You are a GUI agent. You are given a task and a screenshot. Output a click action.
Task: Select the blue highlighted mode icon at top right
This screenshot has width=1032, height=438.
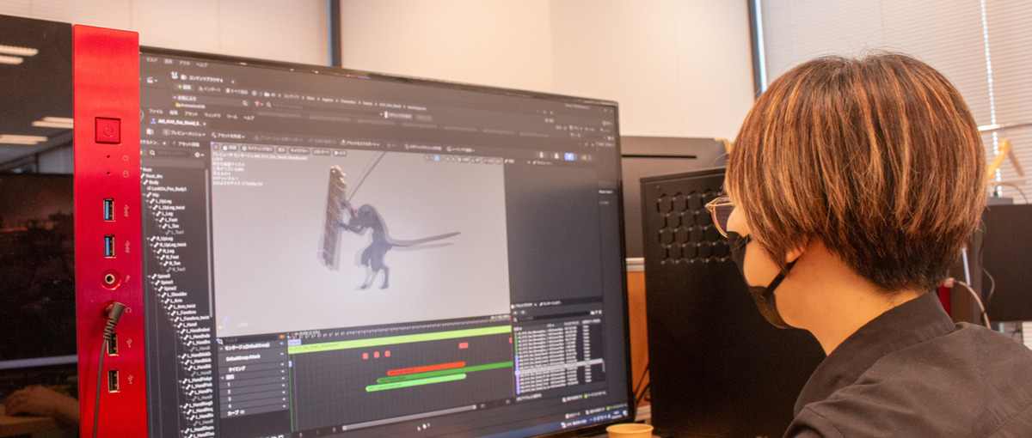coord(568,156)
